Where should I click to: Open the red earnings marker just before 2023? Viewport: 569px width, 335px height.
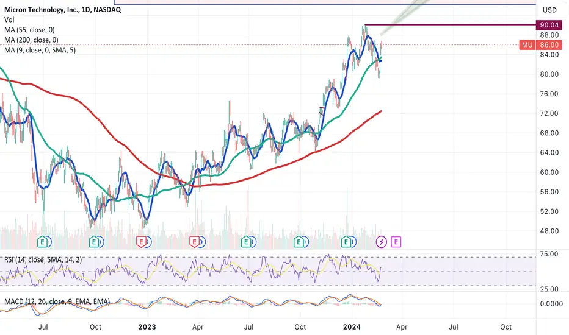pyautogui.click(x=141, y=242)
